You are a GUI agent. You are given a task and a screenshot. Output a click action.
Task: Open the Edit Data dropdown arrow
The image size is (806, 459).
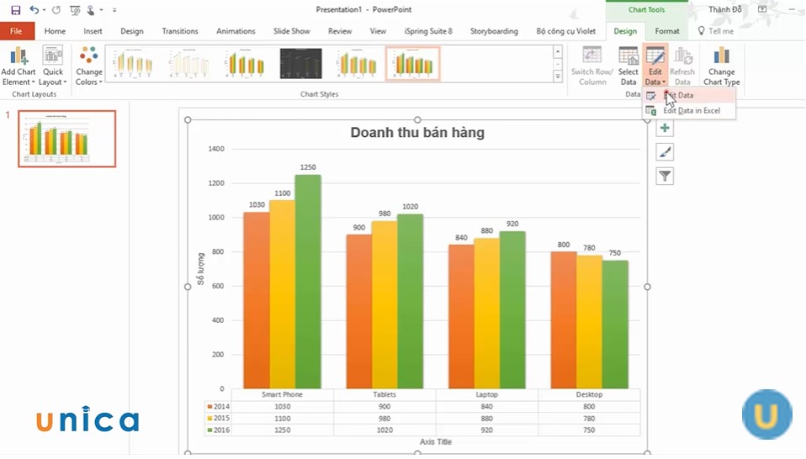[x=655, y=82]
